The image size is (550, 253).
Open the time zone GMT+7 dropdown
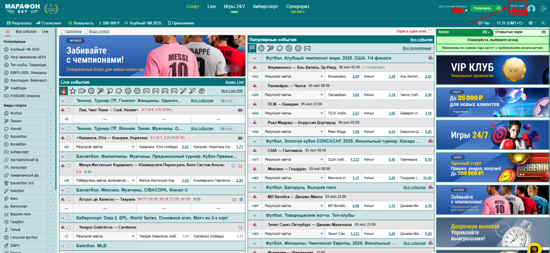coord(510,23)
